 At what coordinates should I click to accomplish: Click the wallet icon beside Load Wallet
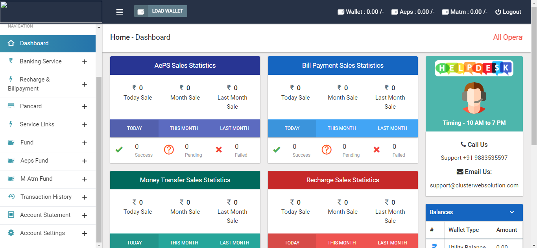140,11
